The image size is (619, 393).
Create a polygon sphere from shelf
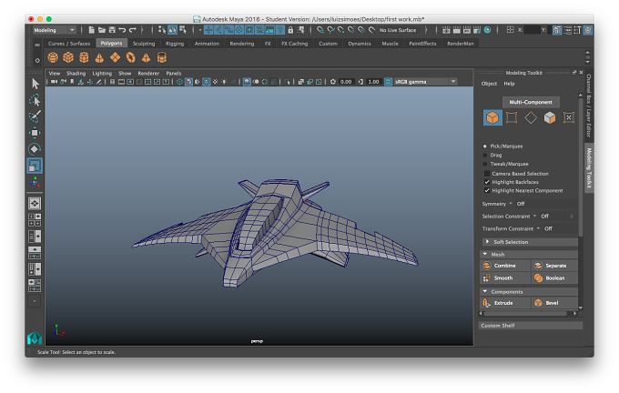click(x=53, y=57)
